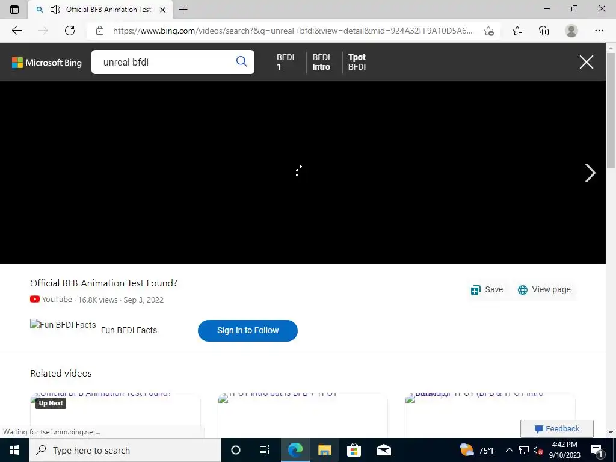This screenshot has width=616, height=462.
Task: Click the video title Official BFB Animation Test Found?
Action: 103,283
